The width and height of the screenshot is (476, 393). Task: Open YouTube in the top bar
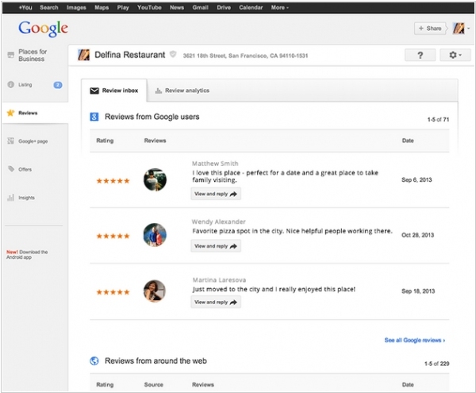(149, 8)
